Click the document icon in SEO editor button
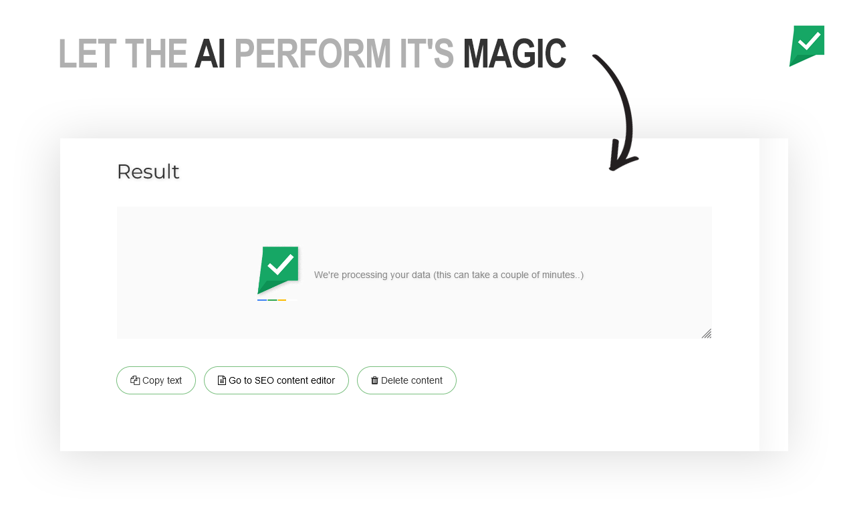 222,380
